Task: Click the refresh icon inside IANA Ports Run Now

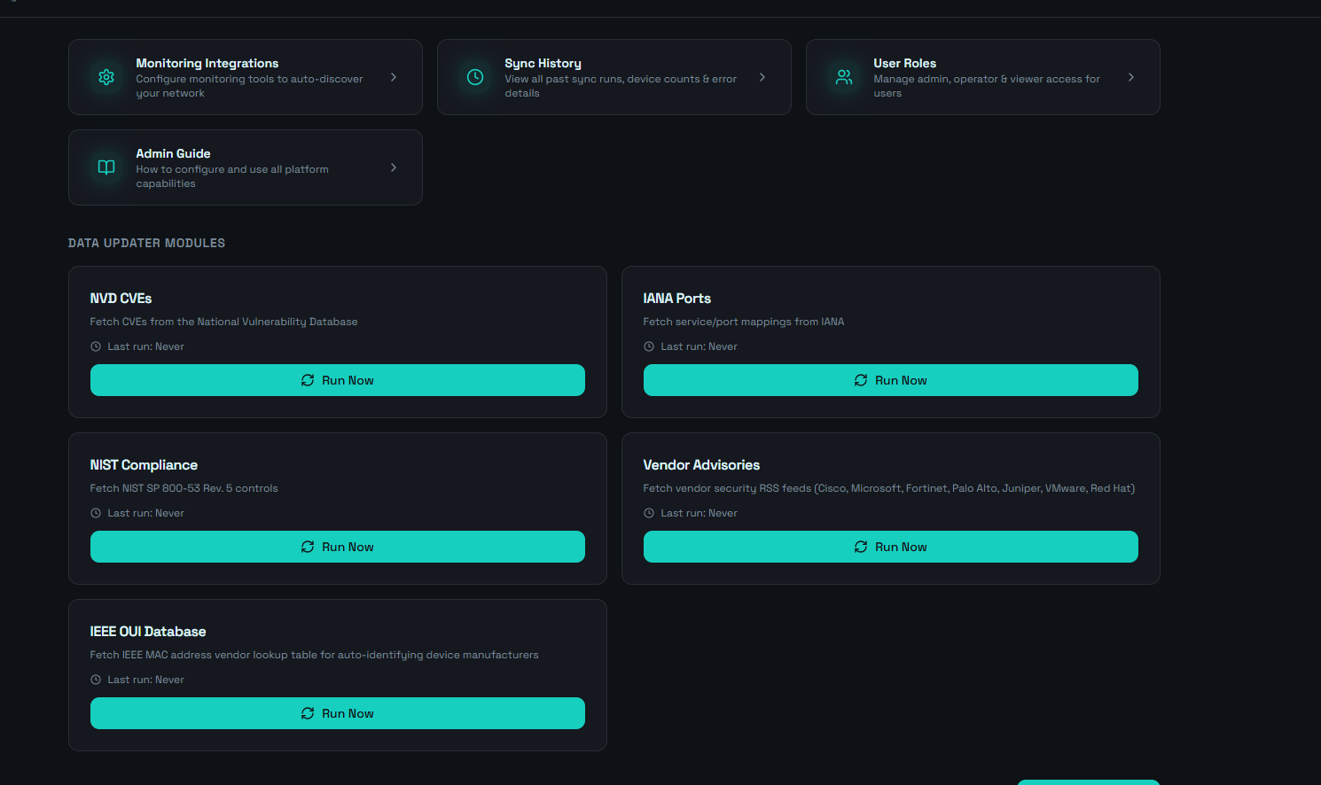Action: pyautogui.click(x=861, y=379)
